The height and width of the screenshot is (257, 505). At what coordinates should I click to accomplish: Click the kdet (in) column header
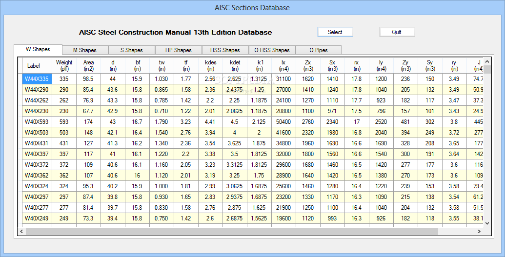click(235, 66)
